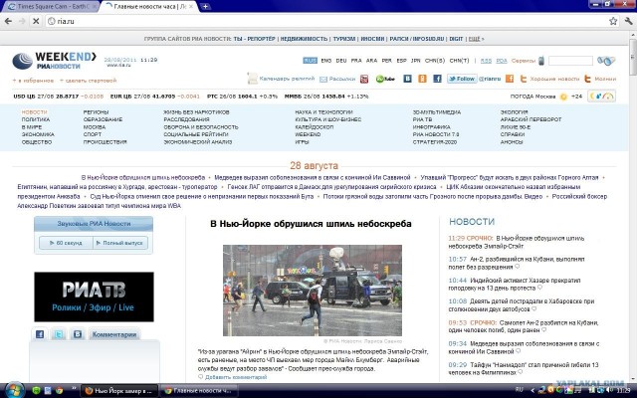Open the ПОЛИТИКА section
Image resolution: width=637 pixels, height=398 pixels.
(36, 119)
